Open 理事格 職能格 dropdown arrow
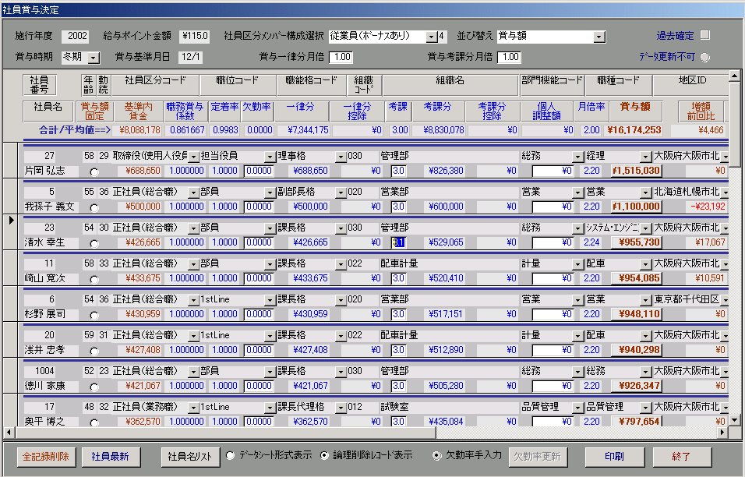Screen dimensions: 745x477 (341, 157)
